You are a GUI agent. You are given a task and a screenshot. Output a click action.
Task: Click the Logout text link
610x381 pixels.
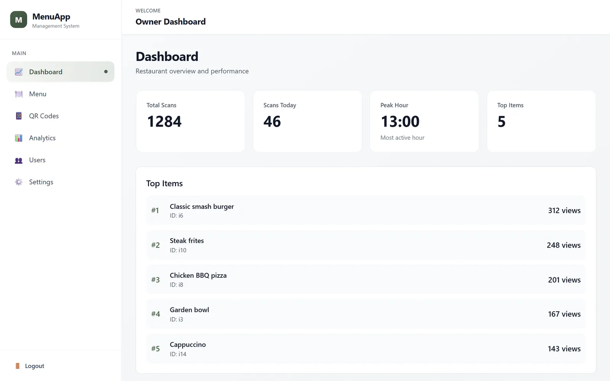(35, 366)
